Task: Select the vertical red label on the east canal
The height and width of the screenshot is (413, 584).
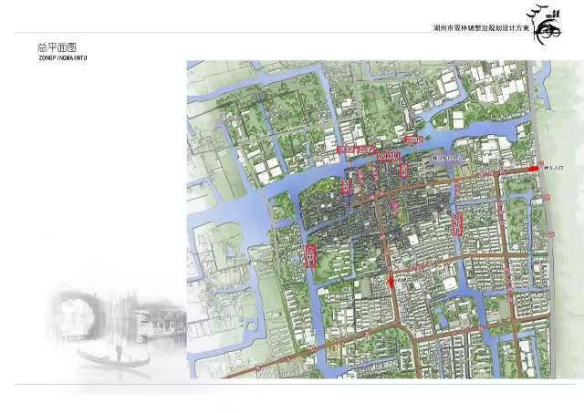Action: (x=457, y=224)
